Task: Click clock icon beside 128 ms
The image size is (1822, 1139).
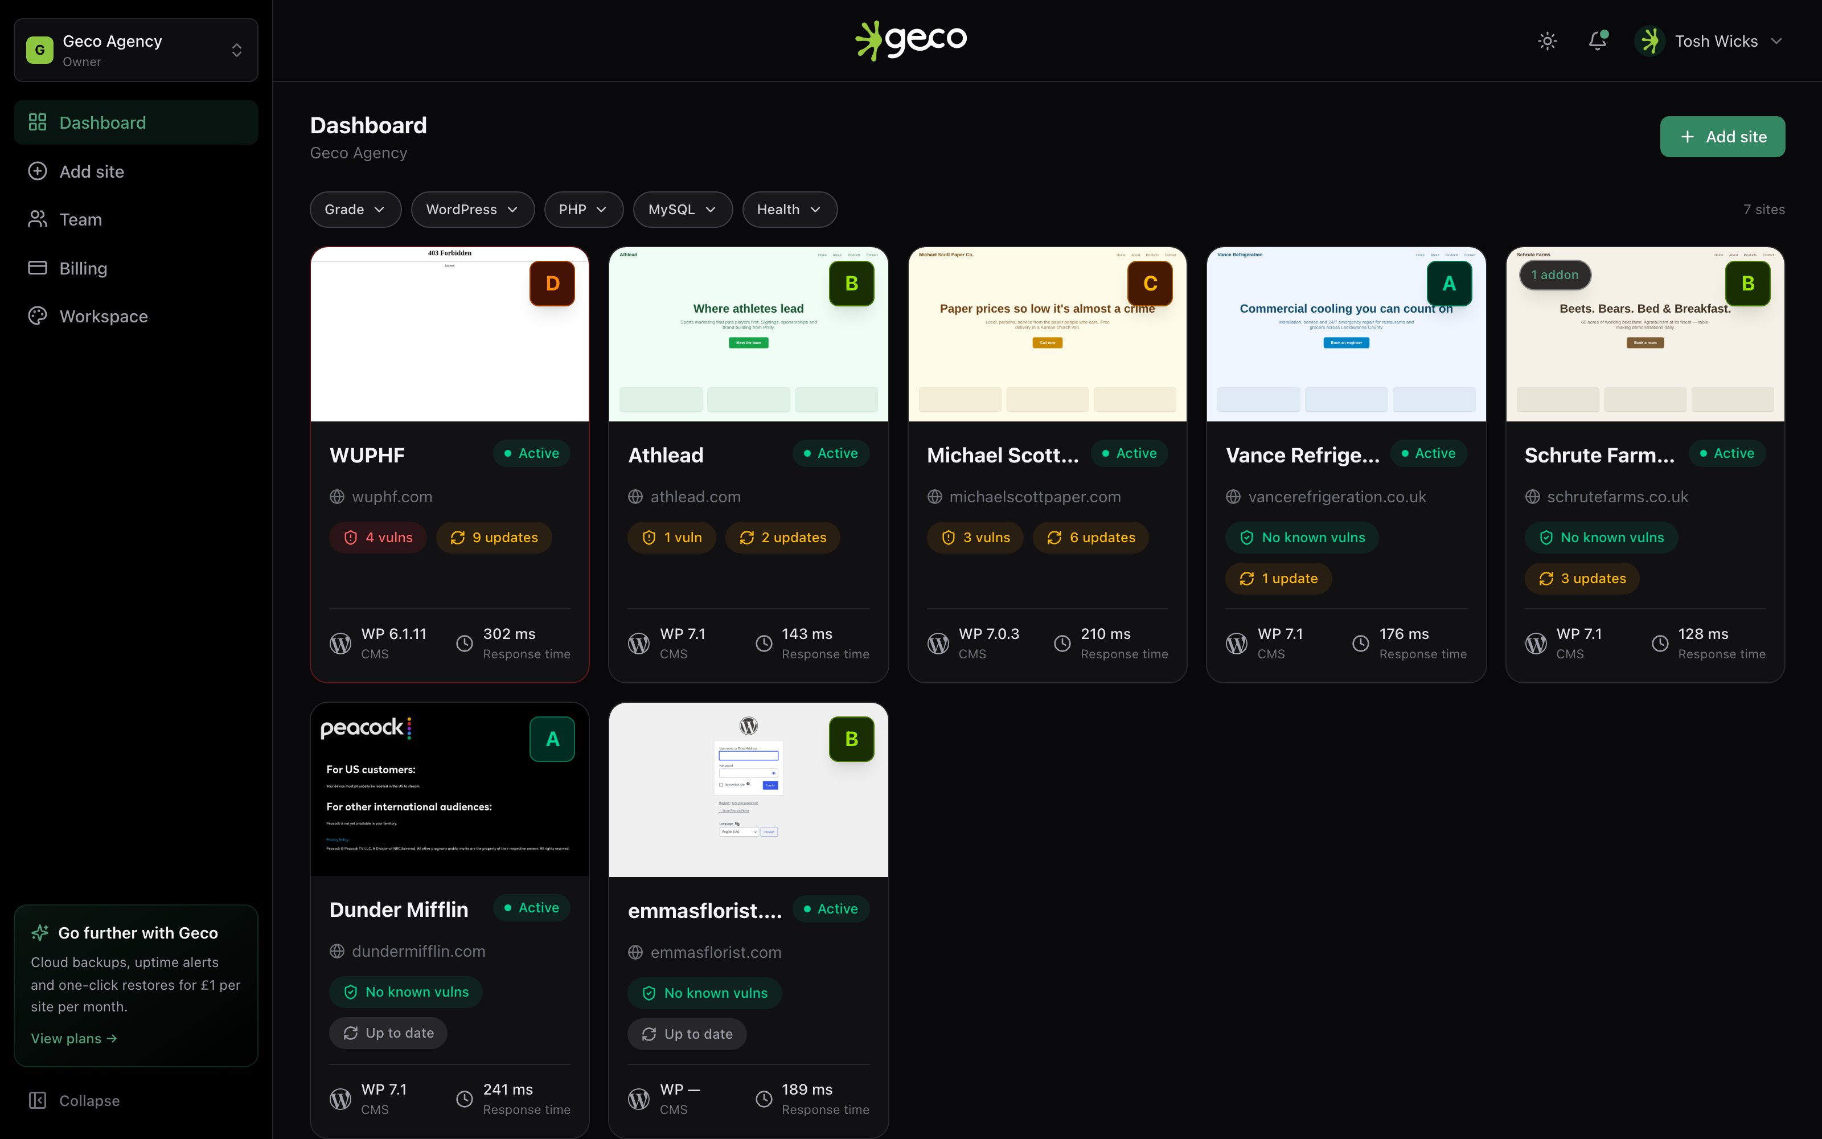Action: pyautogui.click(x=1660, y=644)
